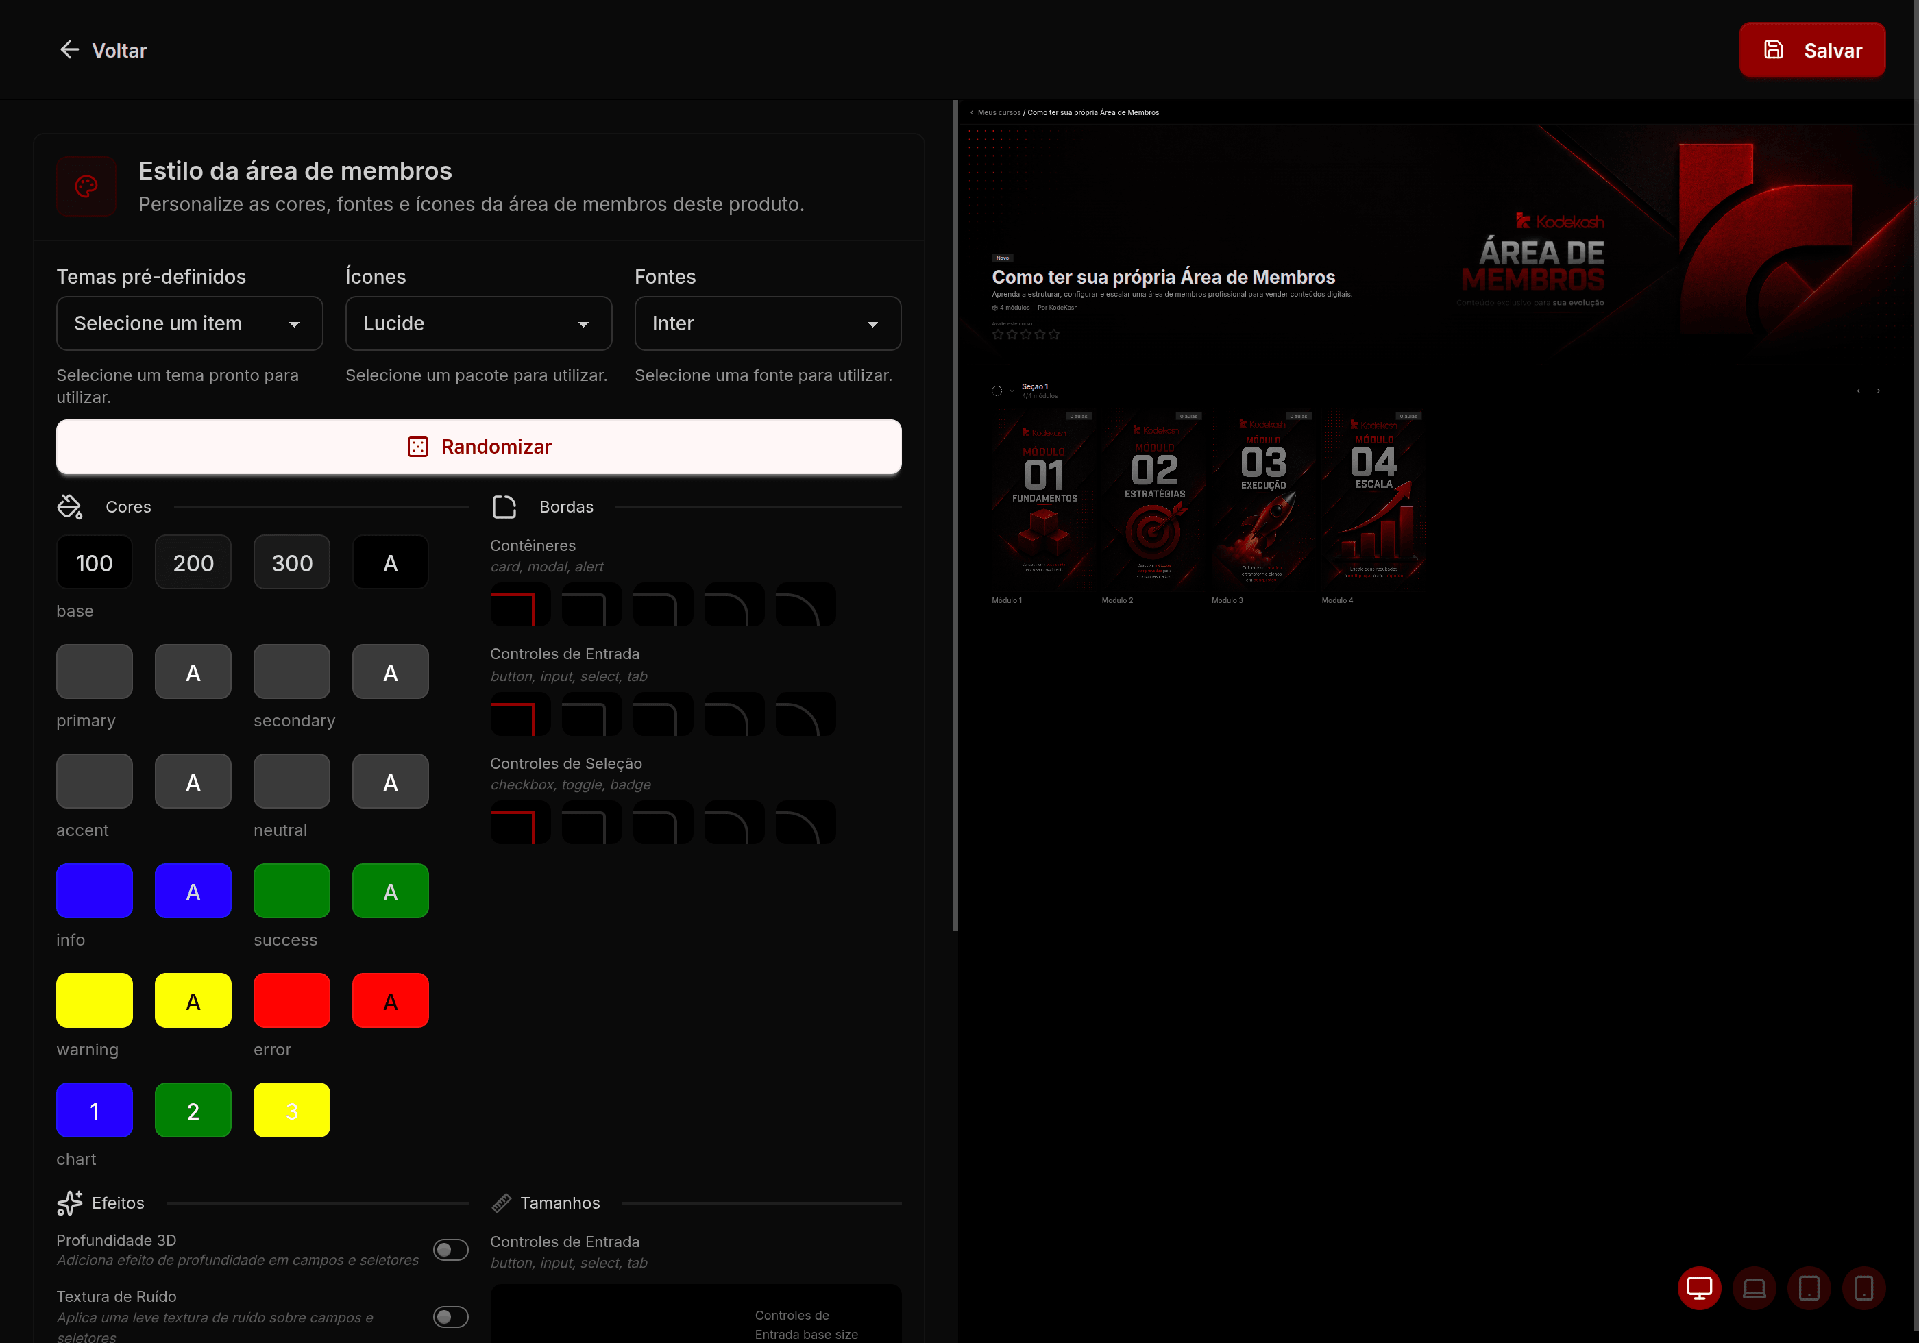Select the third border radius for Contêineres
The image size is (1919, 1343).
[x=663, y=605]
